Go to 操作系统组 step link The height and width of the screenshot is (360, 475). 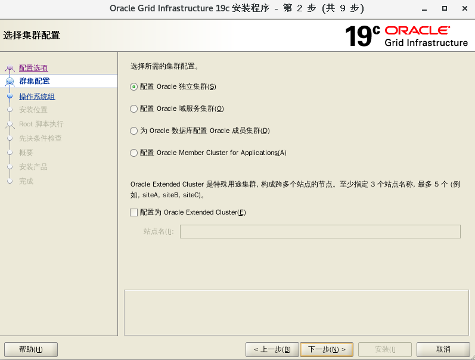[x=37, y=97]
